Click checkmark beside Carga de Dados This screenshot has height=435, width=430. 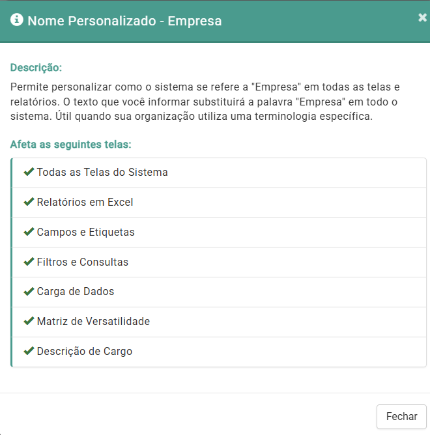tap(29, 292)
